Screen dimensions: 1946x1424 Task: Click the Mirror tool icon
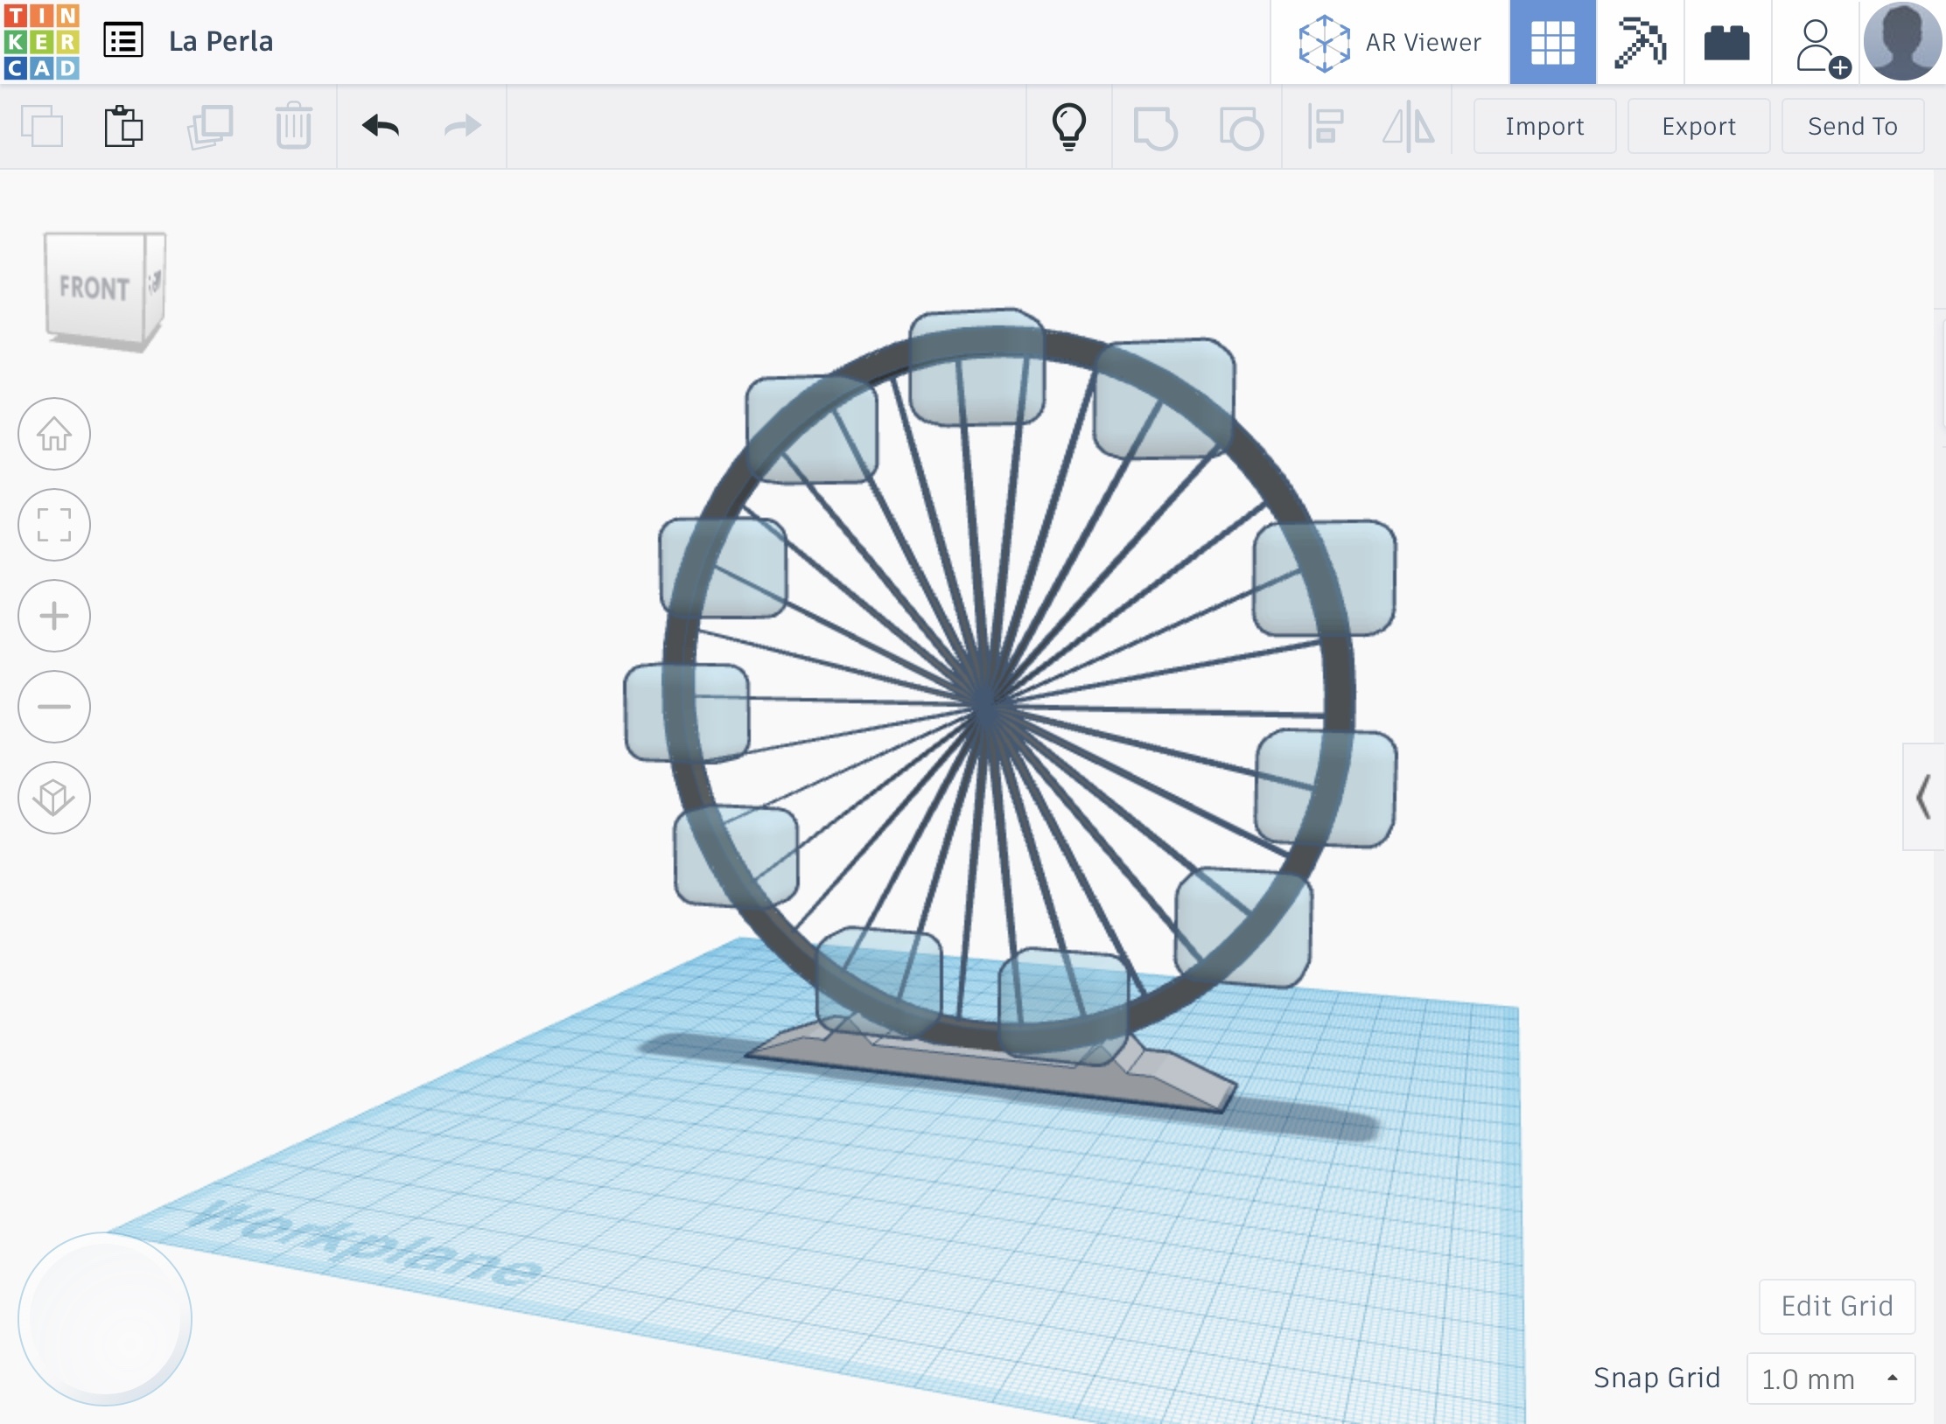tap(1408, 127)
